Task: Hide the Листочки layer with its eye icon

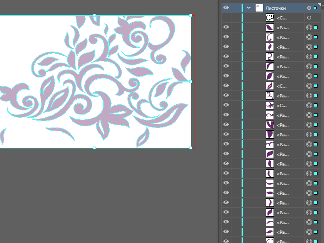Action: click(x=226, y=8)
